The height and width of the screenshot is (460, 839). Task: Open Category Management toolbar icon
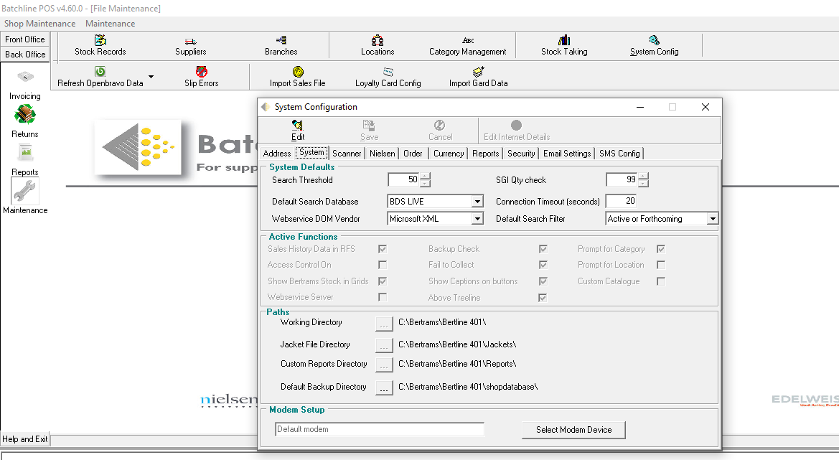(468, 45)
